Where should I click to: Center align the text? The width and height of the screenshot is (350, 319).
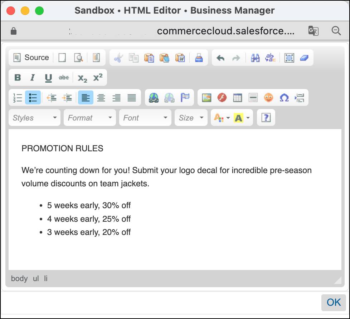point(101,98)
